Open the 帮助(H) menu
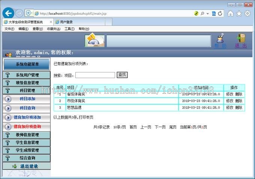 (84, 29)
